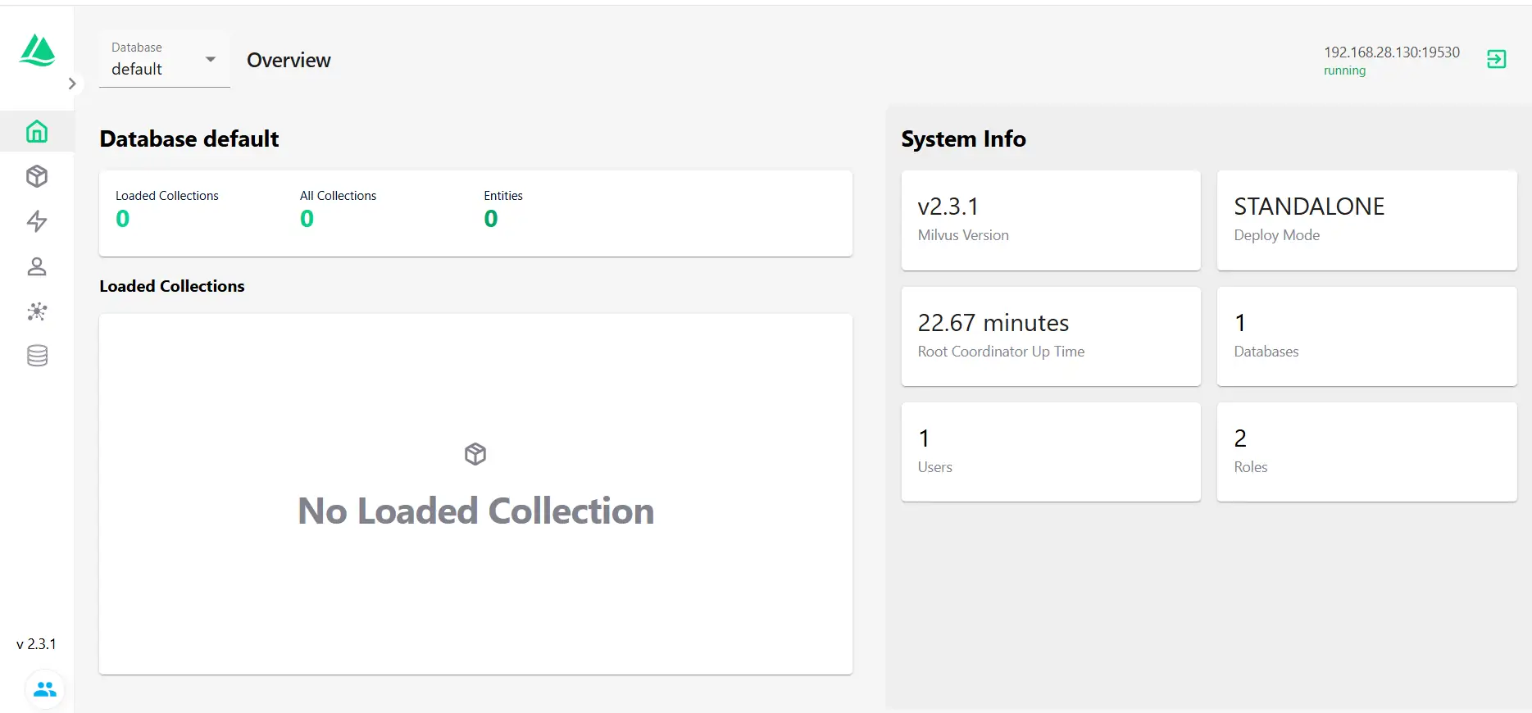
Task: Click the v 2.3.1 version label in the sidebar
Action: click(36, 644)
